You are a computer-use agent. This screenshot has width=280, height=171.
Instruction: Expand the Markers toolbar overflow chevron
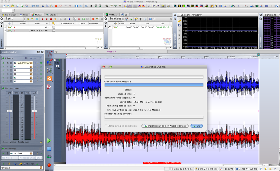(x=102, y=19)
